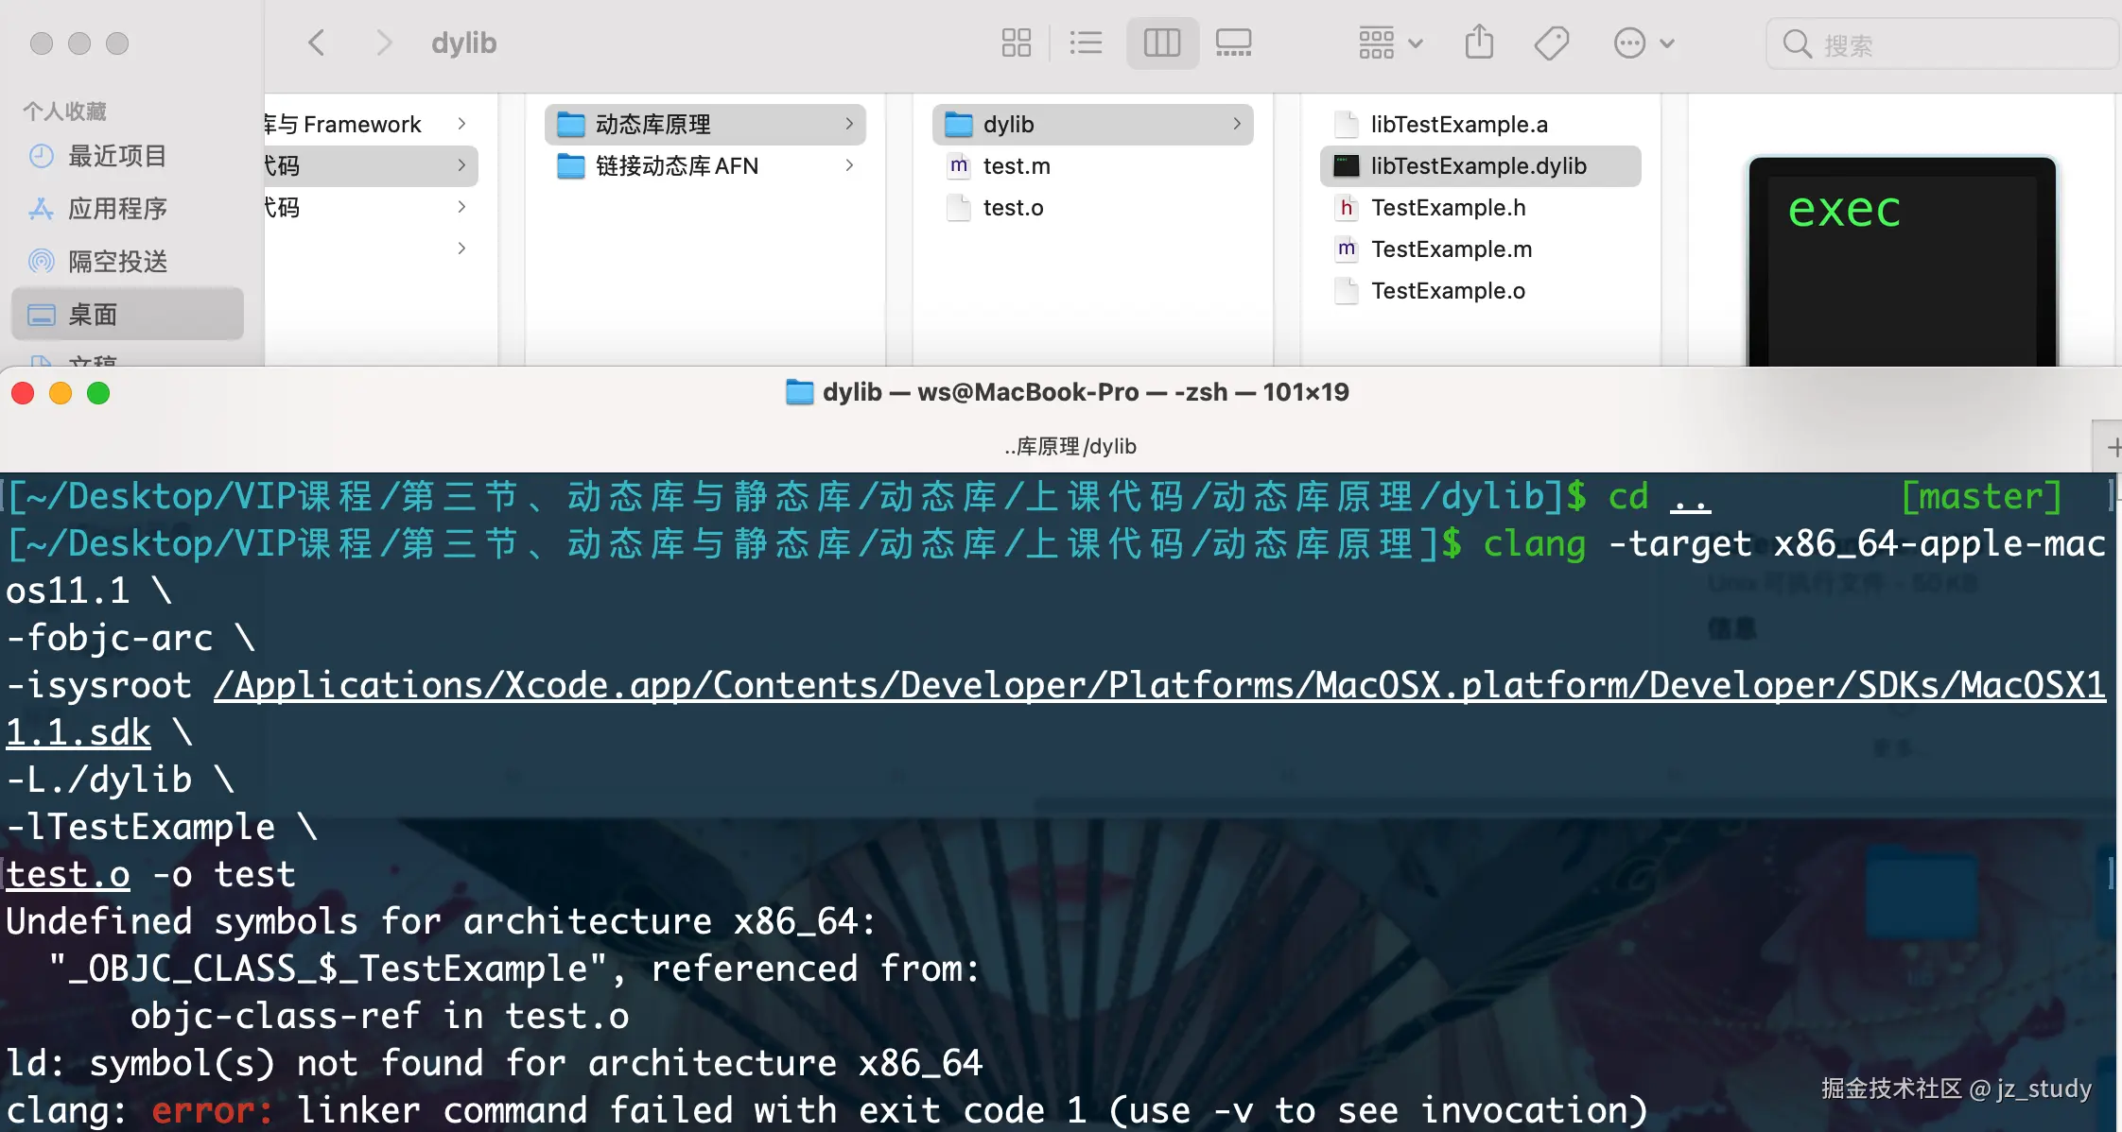Click the tag edit icon
2122x1132 pixels.
1551,43
